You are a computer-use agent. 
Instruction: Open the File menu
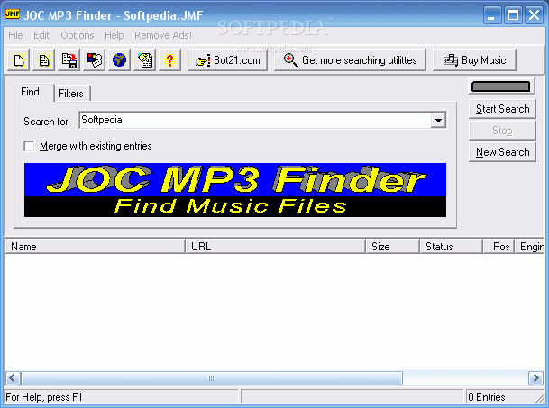point(15,35)
